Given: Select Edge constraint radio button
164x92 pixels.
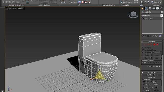Looking at the screenshot, I should point(152,82).
